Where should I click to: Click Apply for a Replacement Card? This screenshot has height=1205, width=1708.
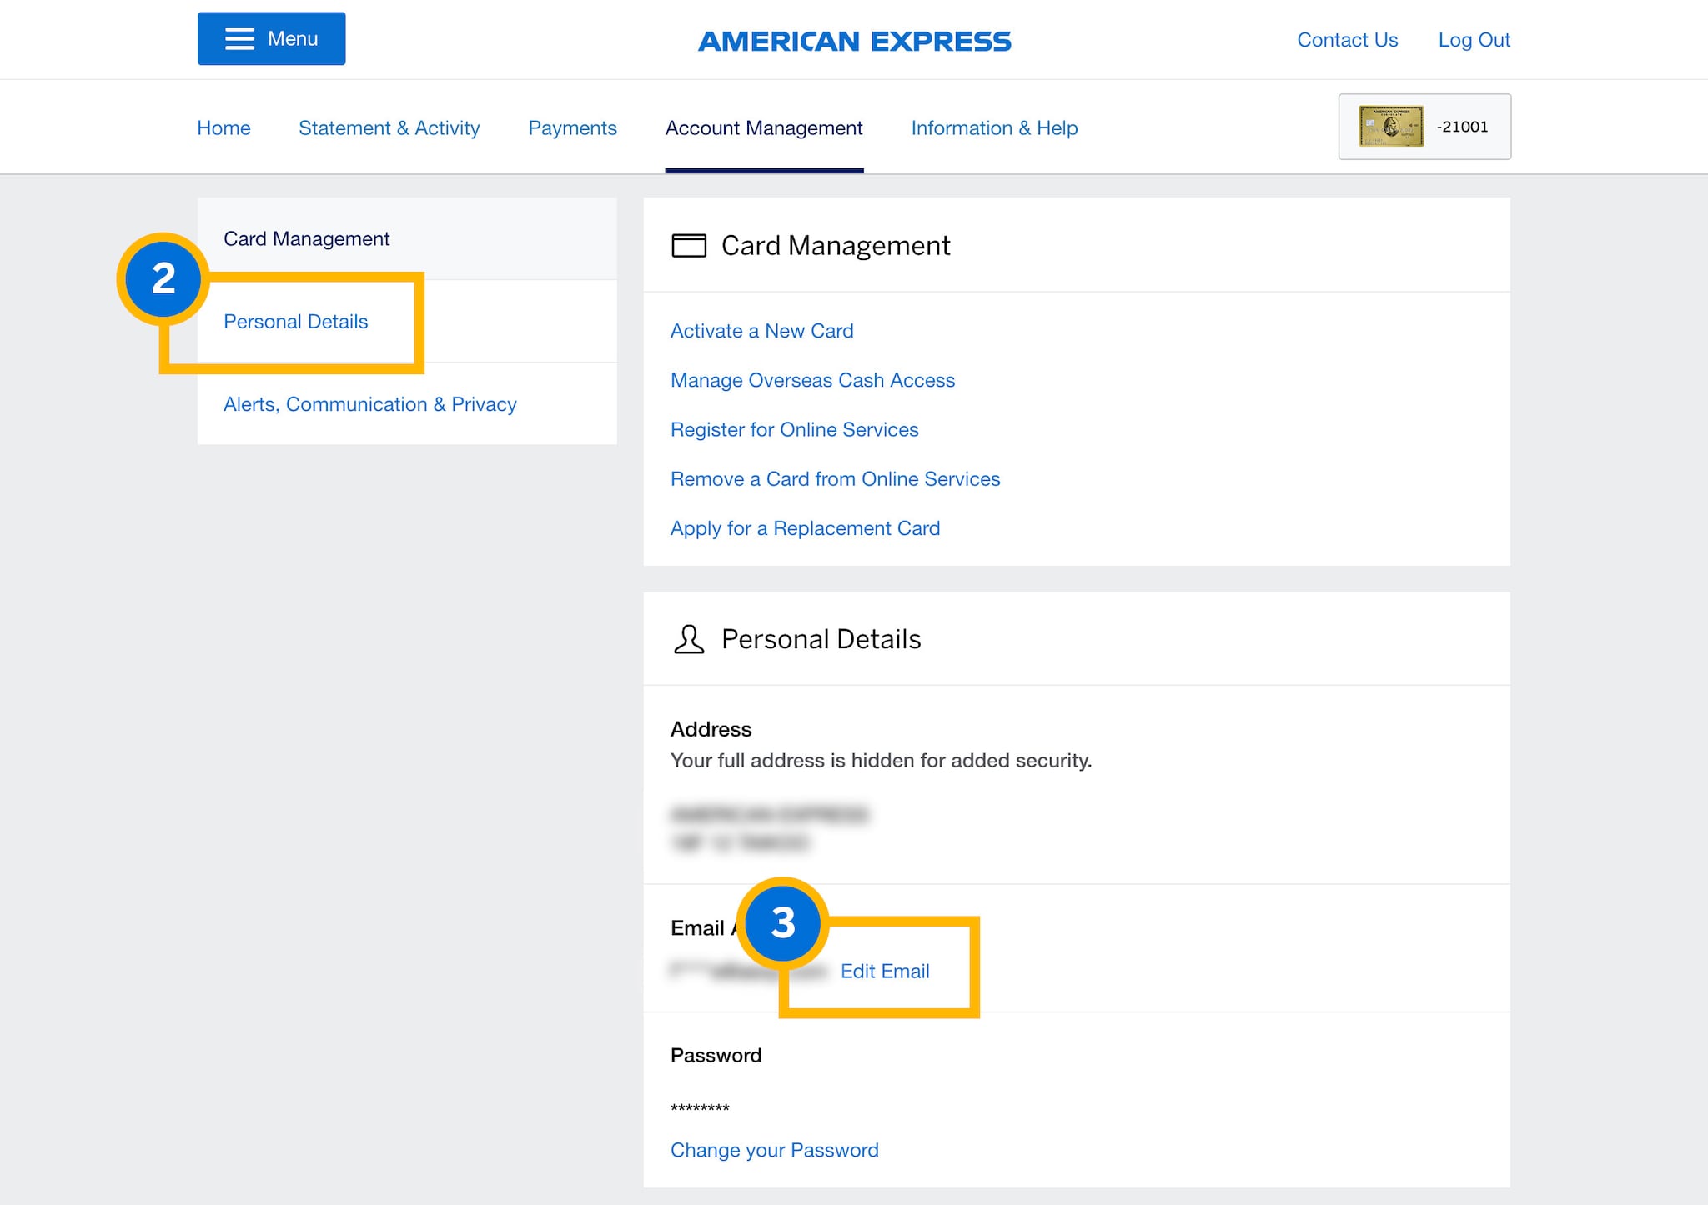point(804,528)
